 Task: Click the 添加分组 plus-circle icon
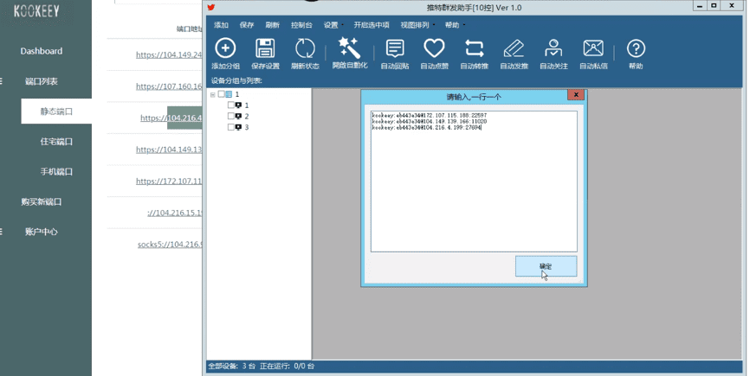point(225,48)
